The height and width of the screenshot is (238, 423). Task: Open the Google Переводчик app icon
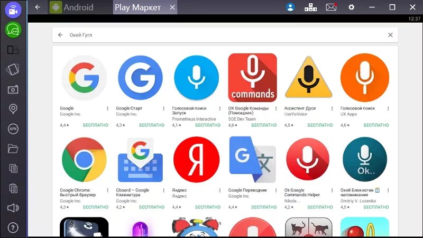tap(253, 160)
